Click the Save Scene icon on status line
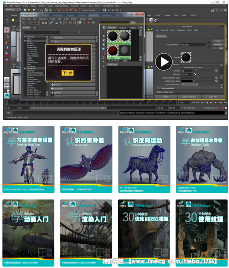Image resolution: width=229 pixels, height=268 pixels. tap(34, 10)
